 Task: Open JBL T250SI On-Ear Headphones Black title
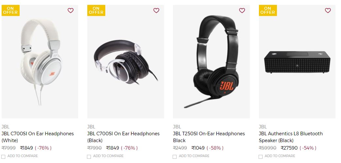(209, 137)
